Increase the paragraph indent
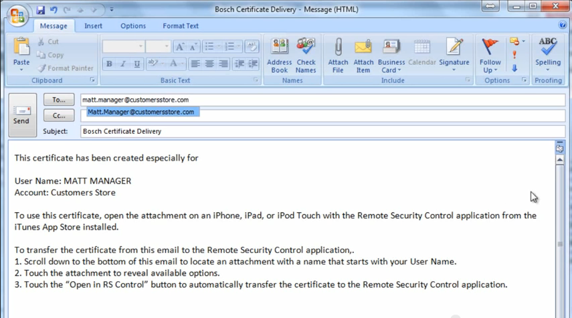Image resolution: width=572 pixels, height=318 pixels. 253,64
